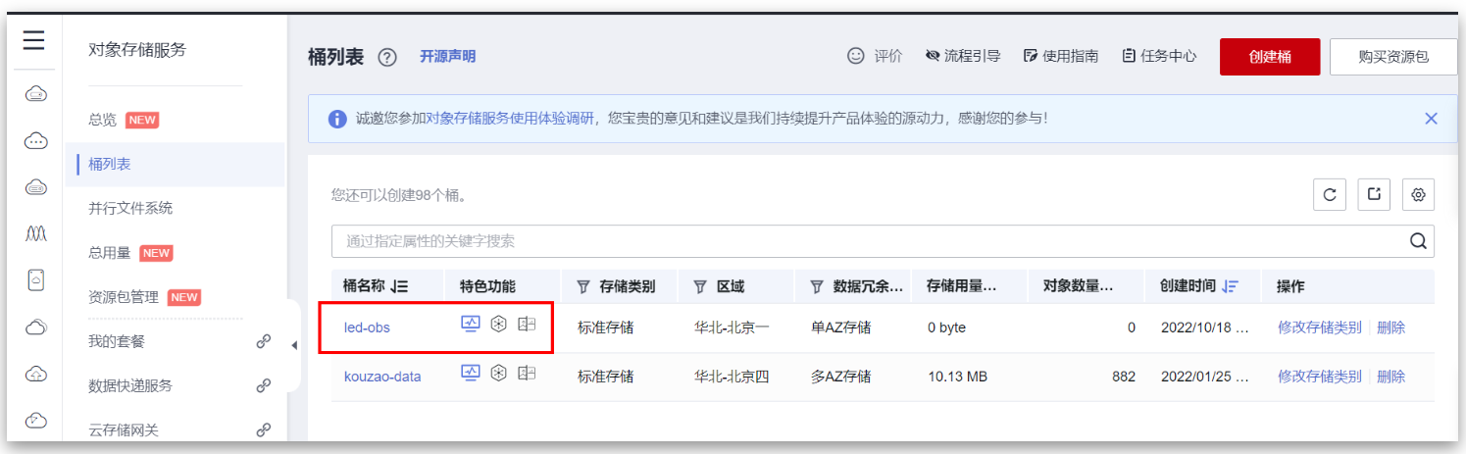Toggle 流程引导 process guide
Viewport: 1466px width, 454px height.
[962, 56]
